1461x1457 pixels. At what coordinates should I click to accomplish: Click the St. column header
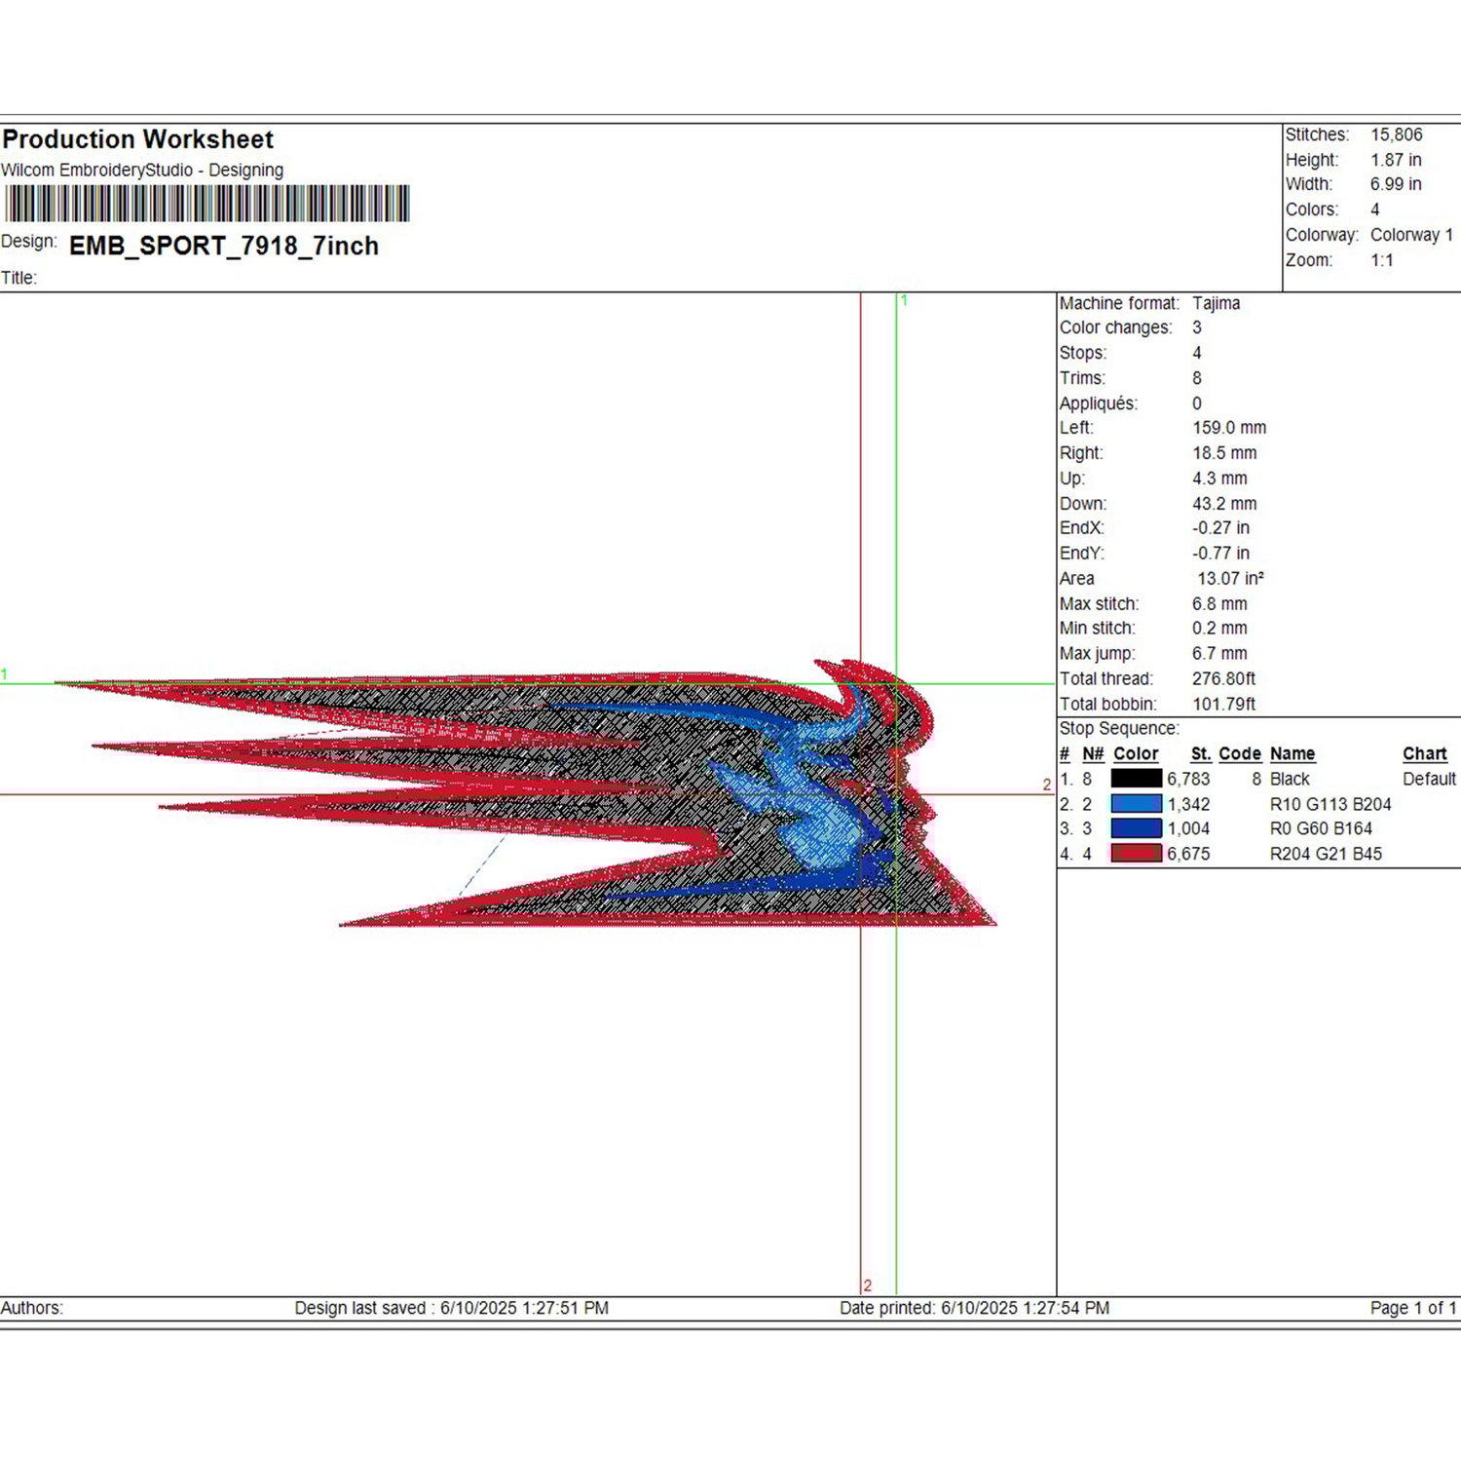click(1201, 754)
